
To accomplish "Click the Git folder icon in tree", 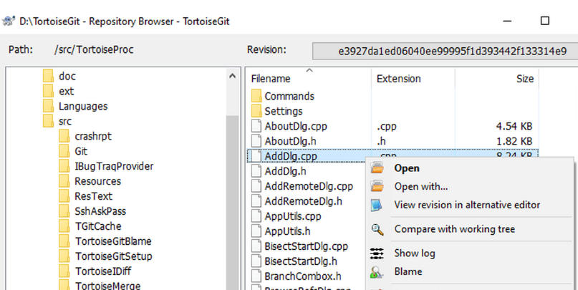I will click(x=64, y=151).
